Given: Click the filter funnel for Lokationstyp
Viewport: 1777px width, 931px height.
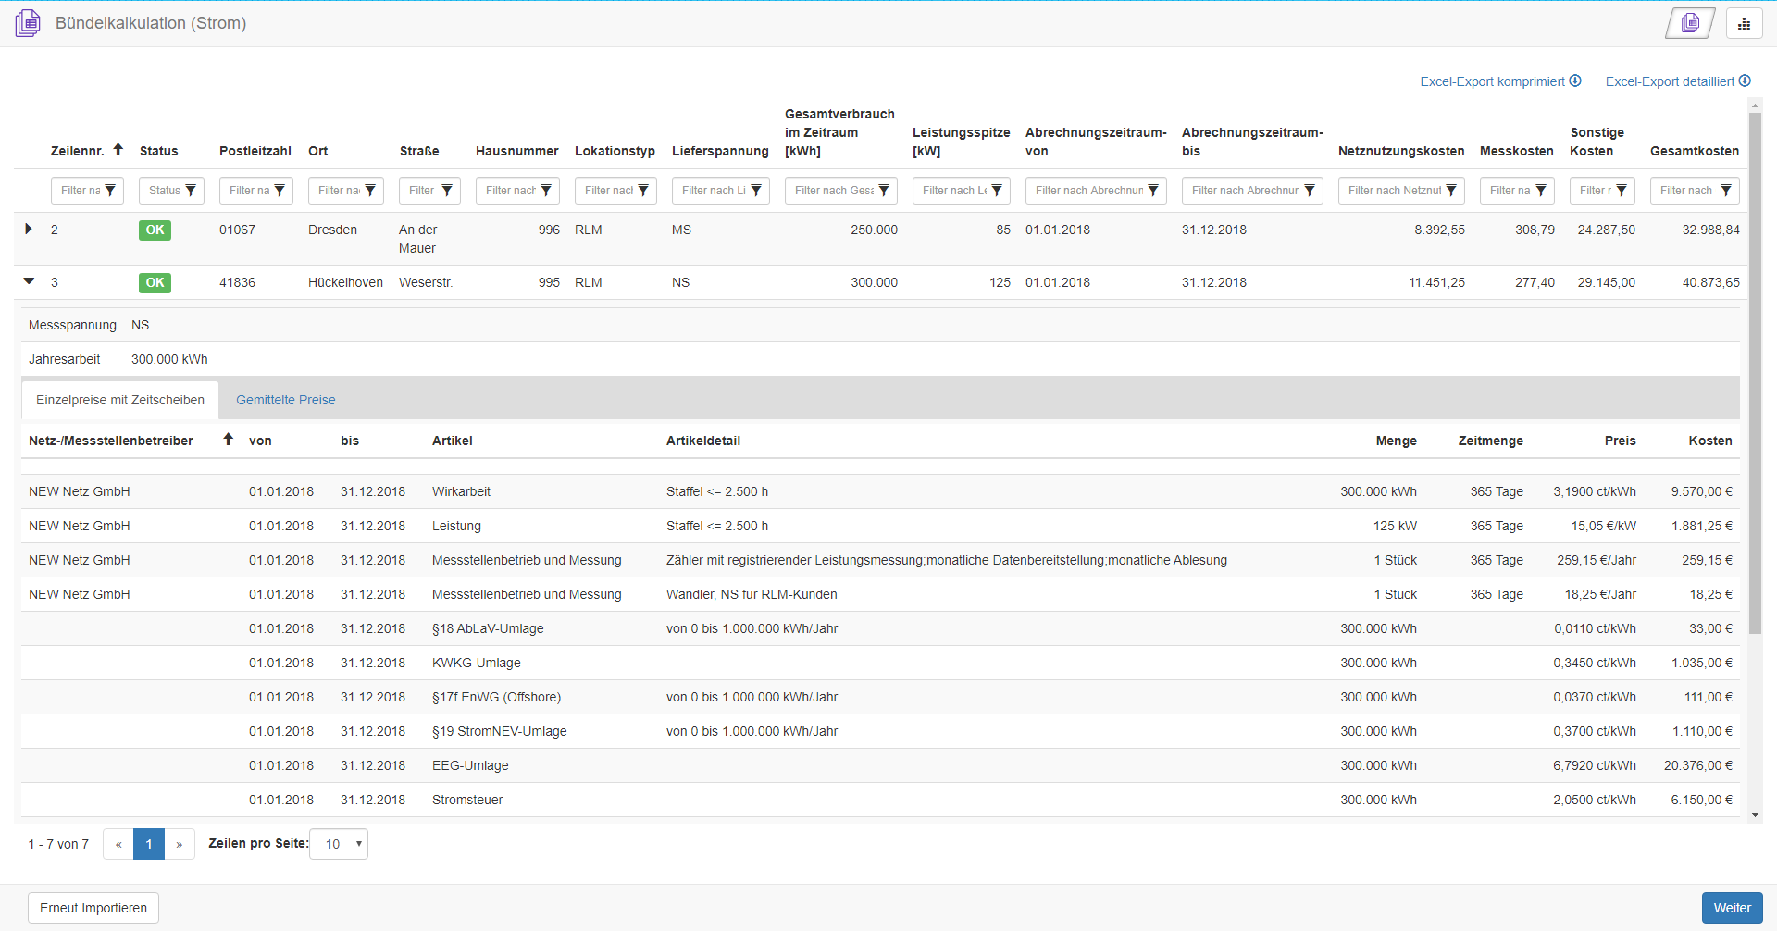Looking at the screenshot, I should (x=643, y=191).
